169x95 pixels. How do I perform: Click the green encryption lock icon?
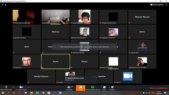tap(6, 5)
